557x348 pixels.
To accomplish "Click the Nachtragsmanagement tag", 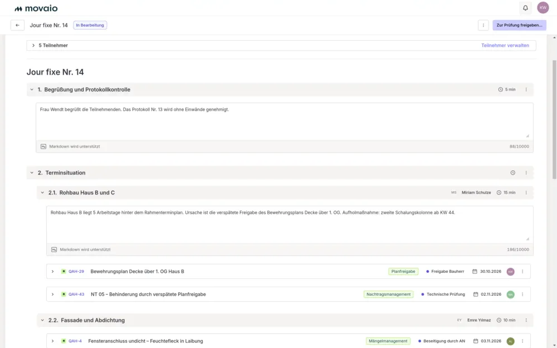I will pyautogui.click(x=388, y=295).
